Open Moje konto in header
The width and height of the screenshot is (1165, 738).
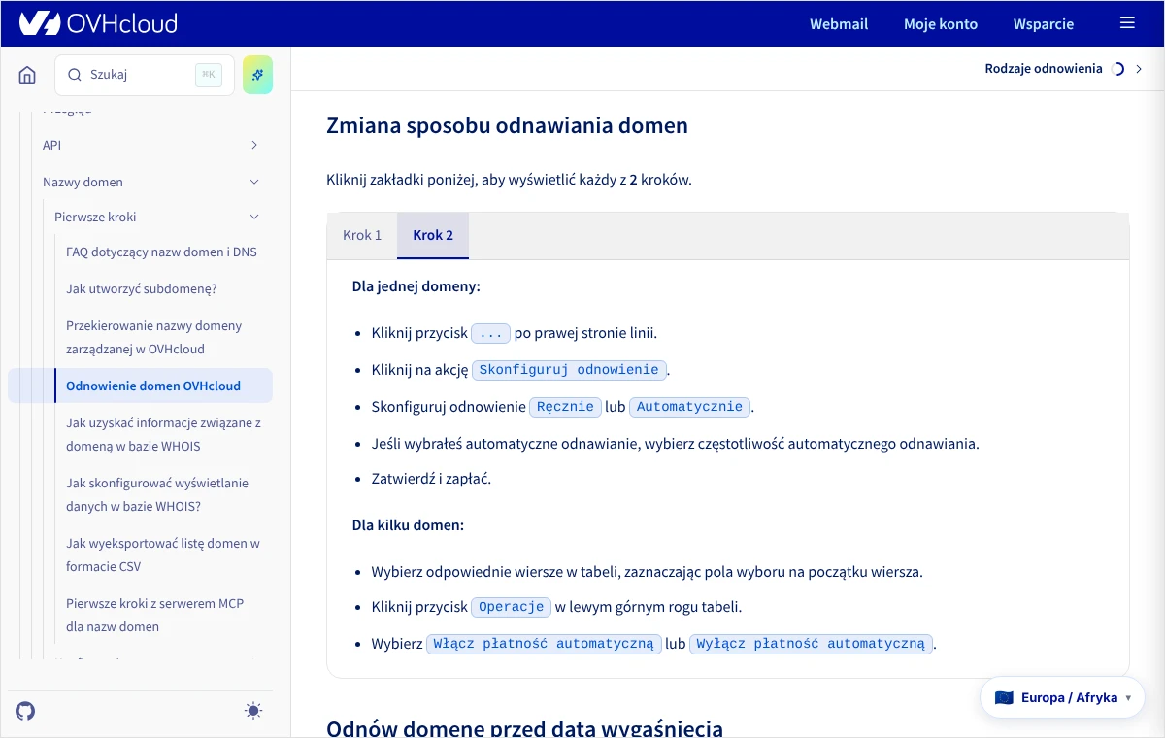(x=941, y=23)
